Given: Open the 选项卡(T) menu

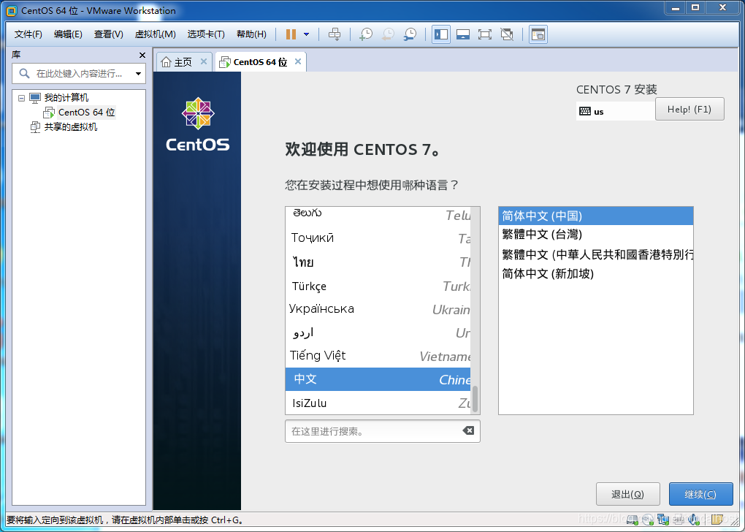Looking at the screenshot, I should click(x=206, y=34).
